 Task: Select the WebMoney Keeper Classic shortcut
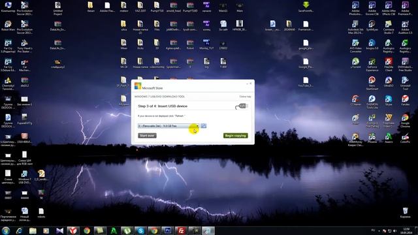coord(355,140)
